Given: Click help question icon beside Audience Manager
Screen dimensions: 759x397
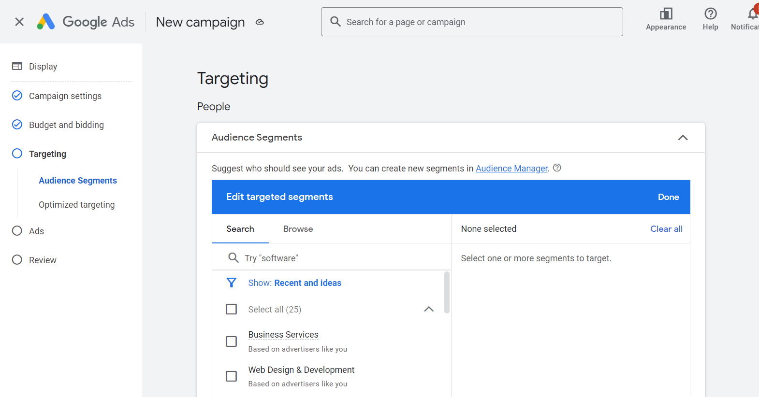Looking at the screenshot, I should 557,168.
